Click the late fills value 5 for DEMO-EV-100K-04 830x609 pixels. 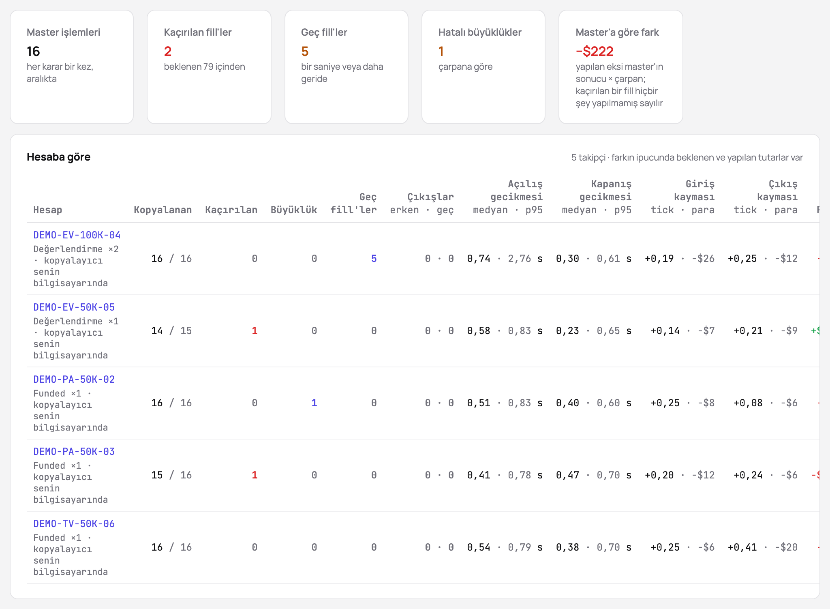point(374,259)
